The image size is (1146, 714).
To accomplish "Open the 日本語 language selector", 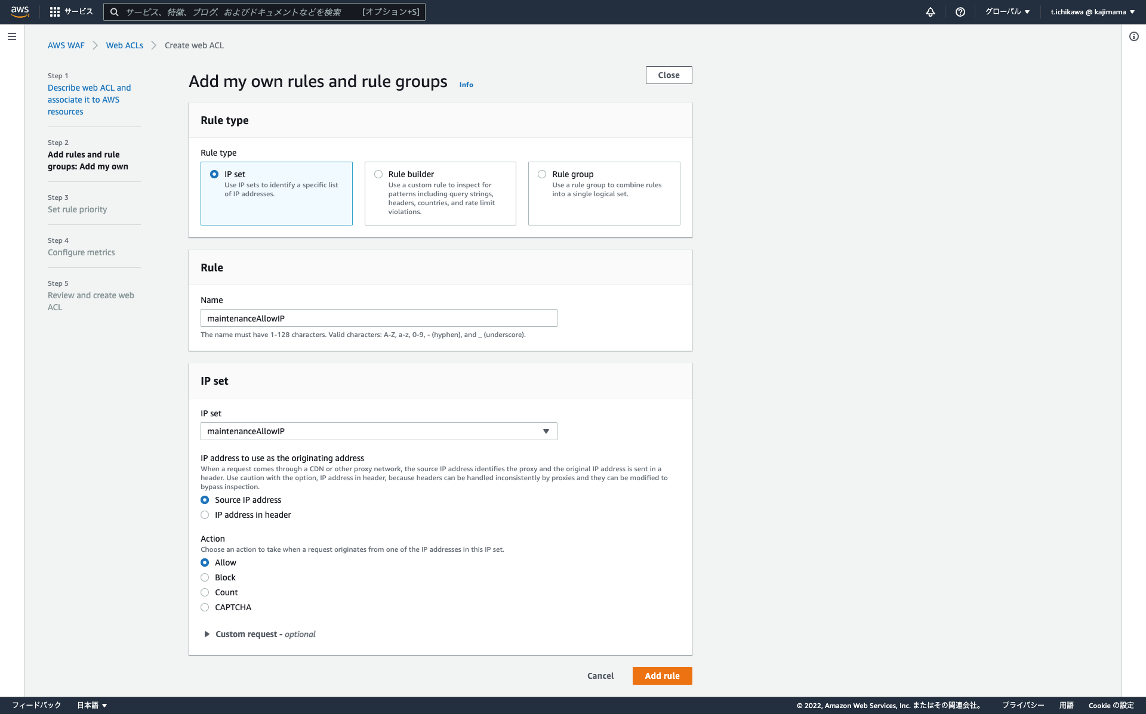I will point(92,705).
